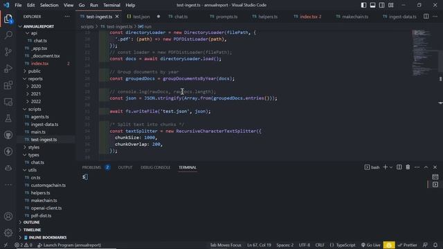Toggle primary side bar visibility

pos(363,5)
